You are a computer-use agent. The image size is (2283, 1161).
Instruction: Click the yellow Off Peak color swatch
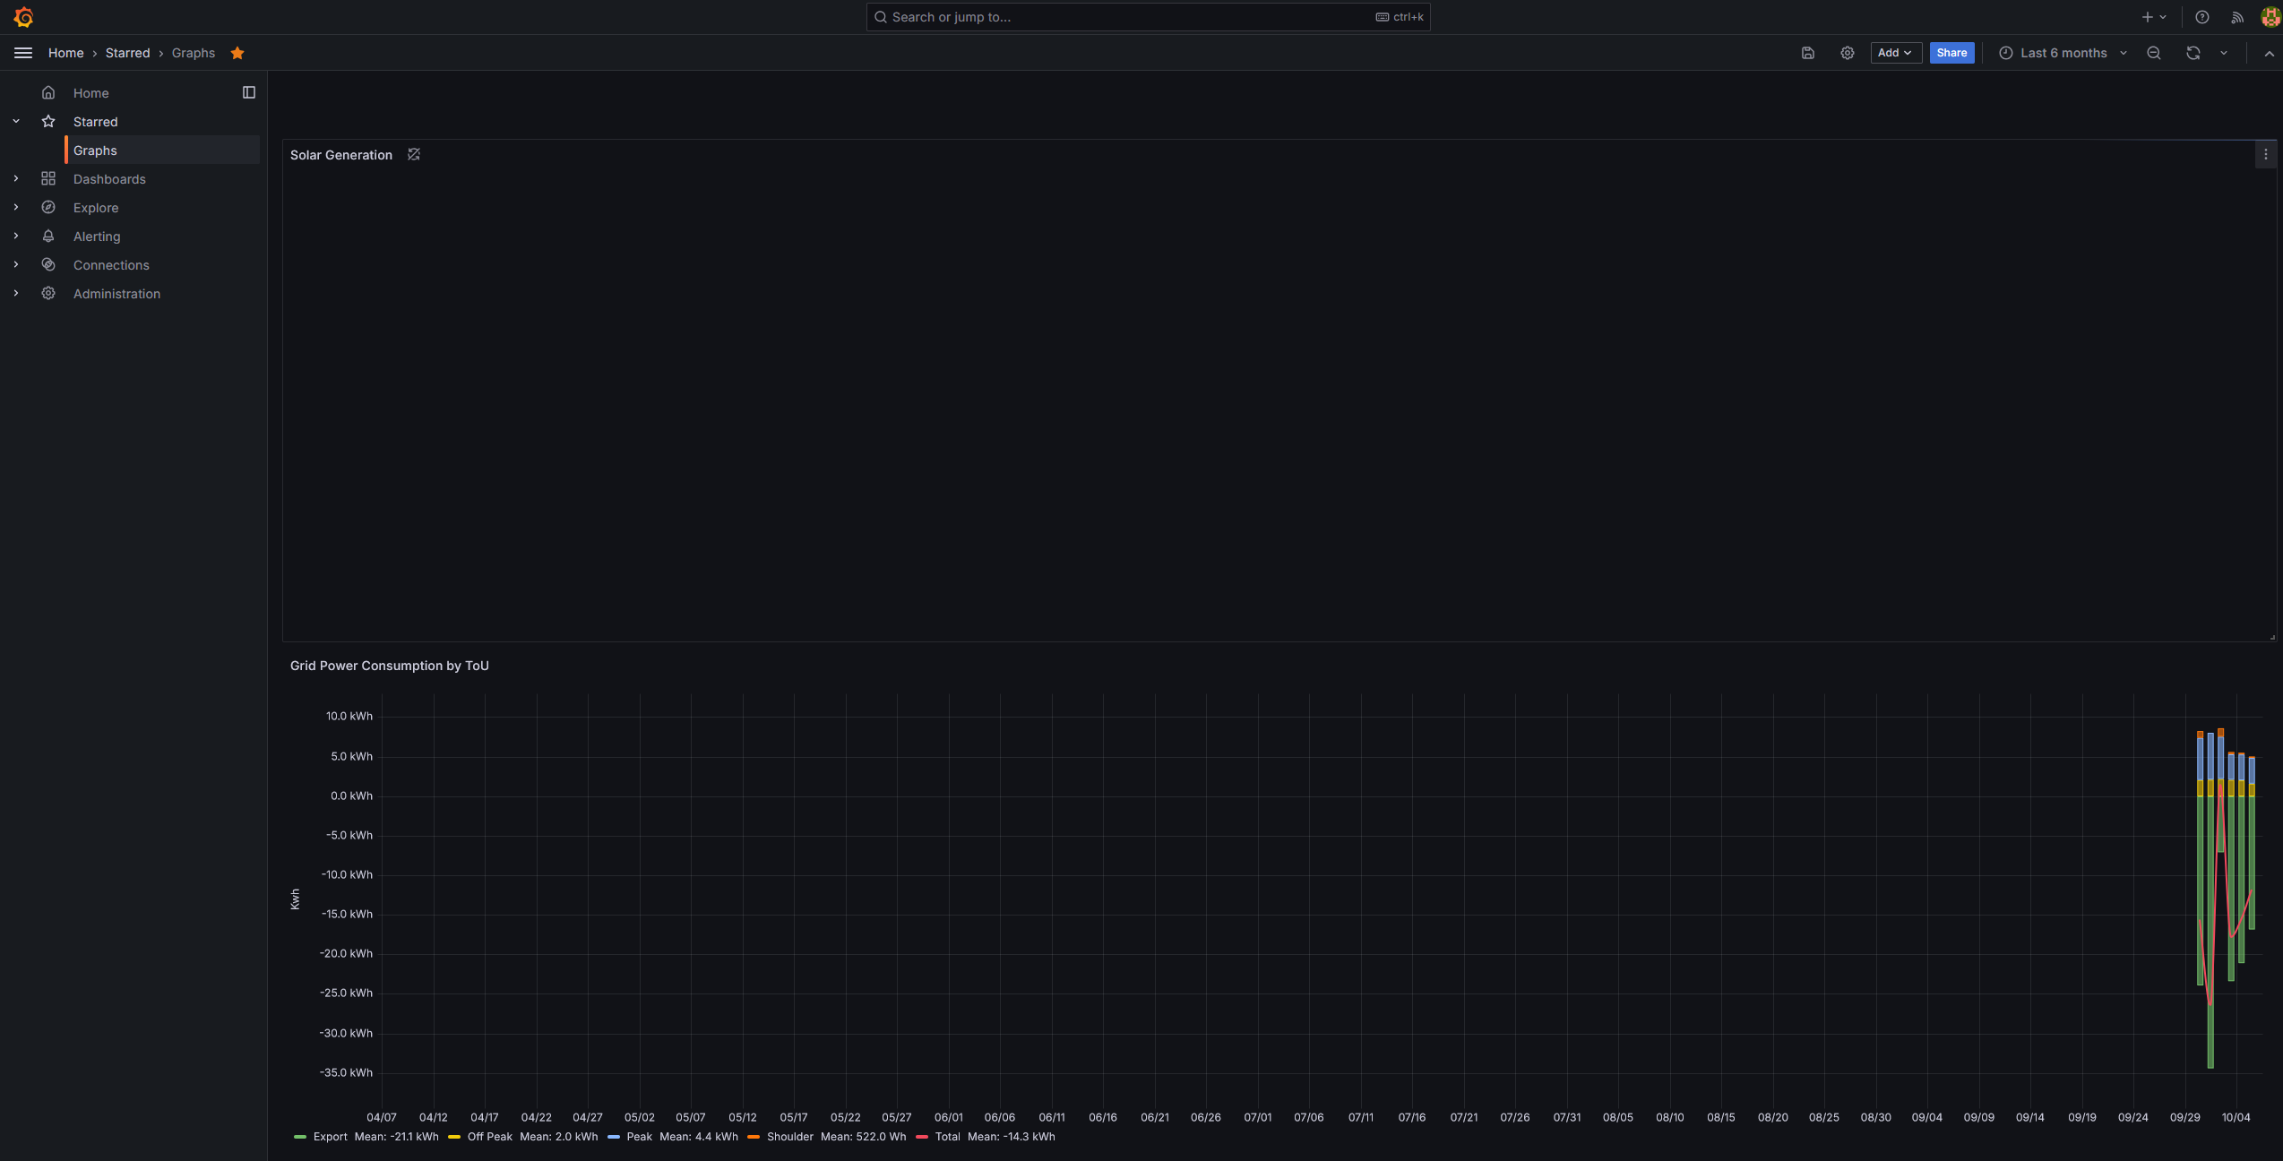point(454,1137)
